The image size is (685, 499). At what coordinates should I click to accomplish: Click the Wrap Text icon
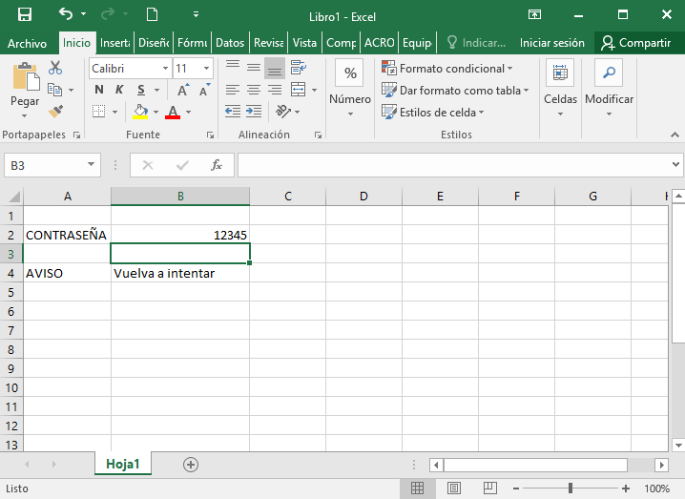(298, 68)
